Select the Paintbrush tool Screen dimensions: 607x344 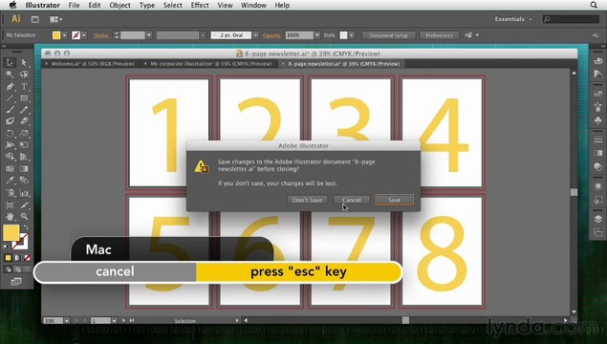10,110
